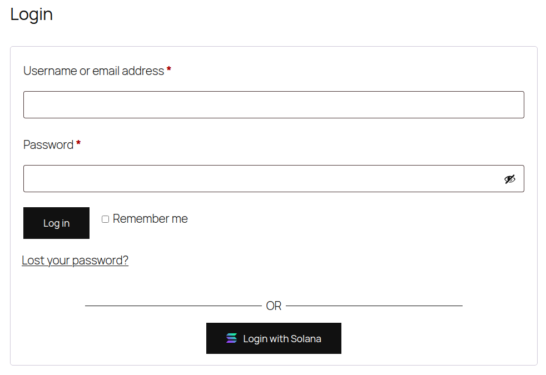546x375 pixels.
Task: Click the word 'Solana' on the button
Action: tap(305, 338)
